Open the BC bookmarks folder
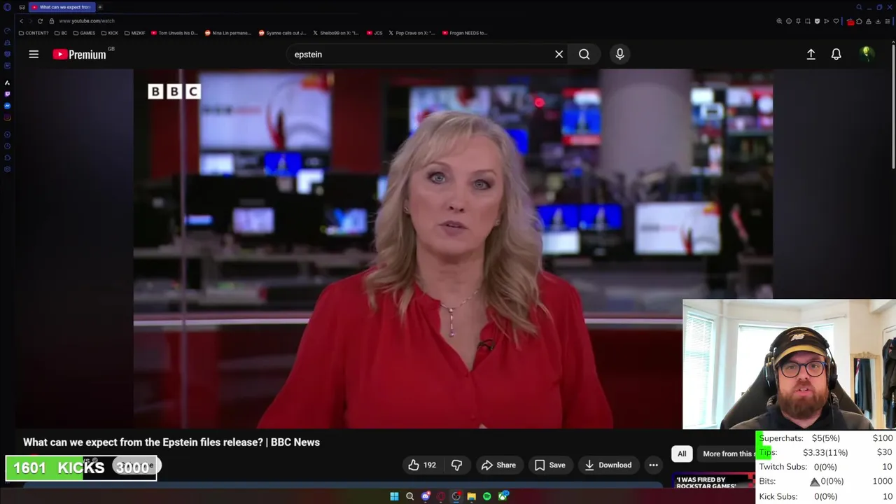The height and width of the screenshot is (504, 896). (61, 33)
